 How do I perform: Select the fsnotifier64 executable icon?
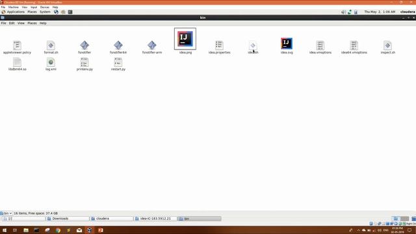tap(118, 45)
